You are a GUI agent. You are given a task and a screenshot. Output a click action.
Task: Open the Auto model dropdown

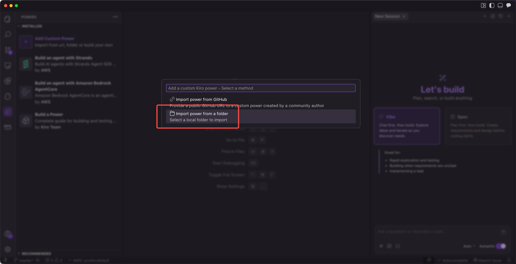tap(469, 246)
